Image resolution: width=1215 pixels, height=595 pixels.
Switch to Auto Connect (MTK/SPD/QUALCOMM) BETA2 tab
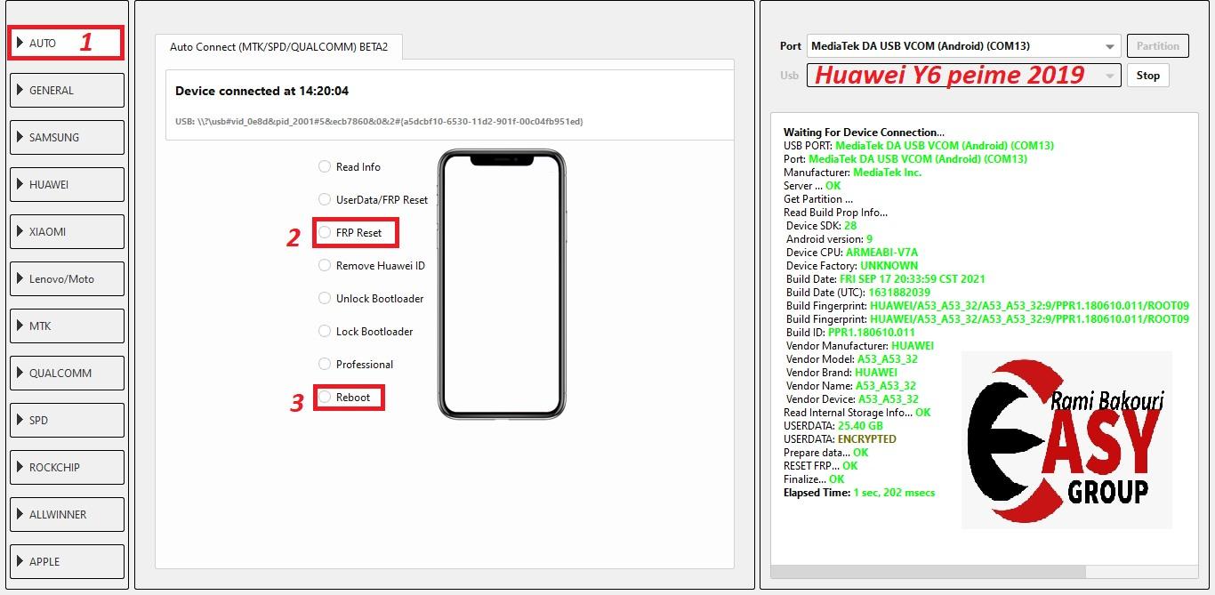(x=278, y=47)
